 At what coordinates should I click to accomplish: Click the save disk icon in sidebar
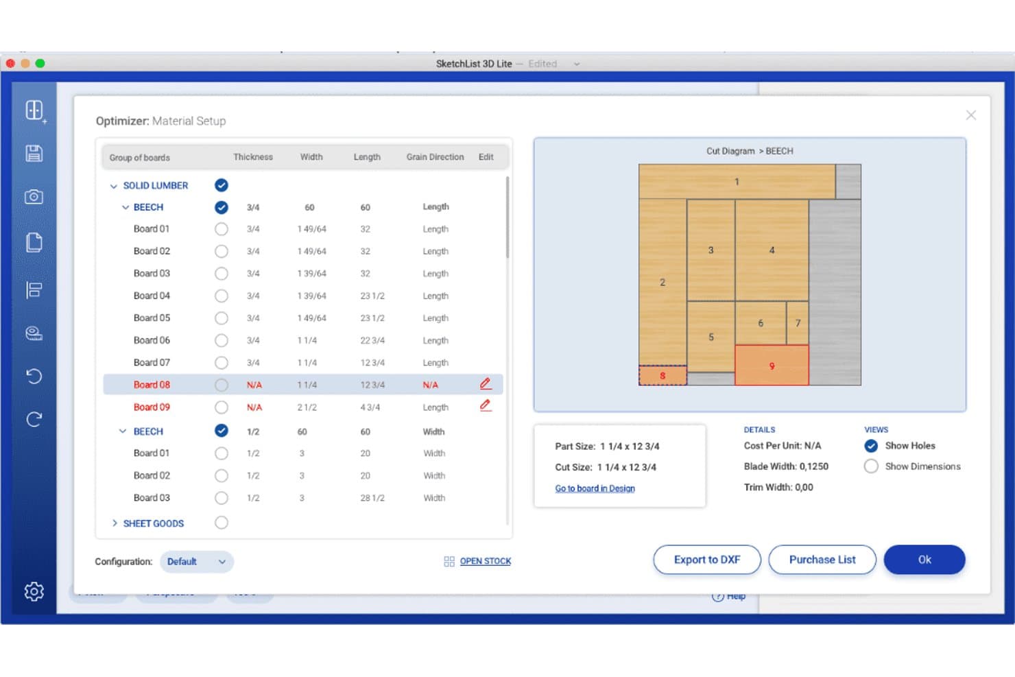(x=34, y=154)
